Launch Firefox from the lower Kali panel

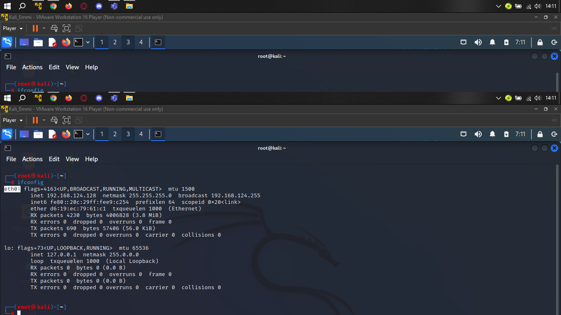[66, 134]
